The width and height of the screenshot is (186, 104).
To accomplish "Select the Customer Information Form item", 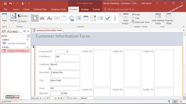I will click(15, 51).
